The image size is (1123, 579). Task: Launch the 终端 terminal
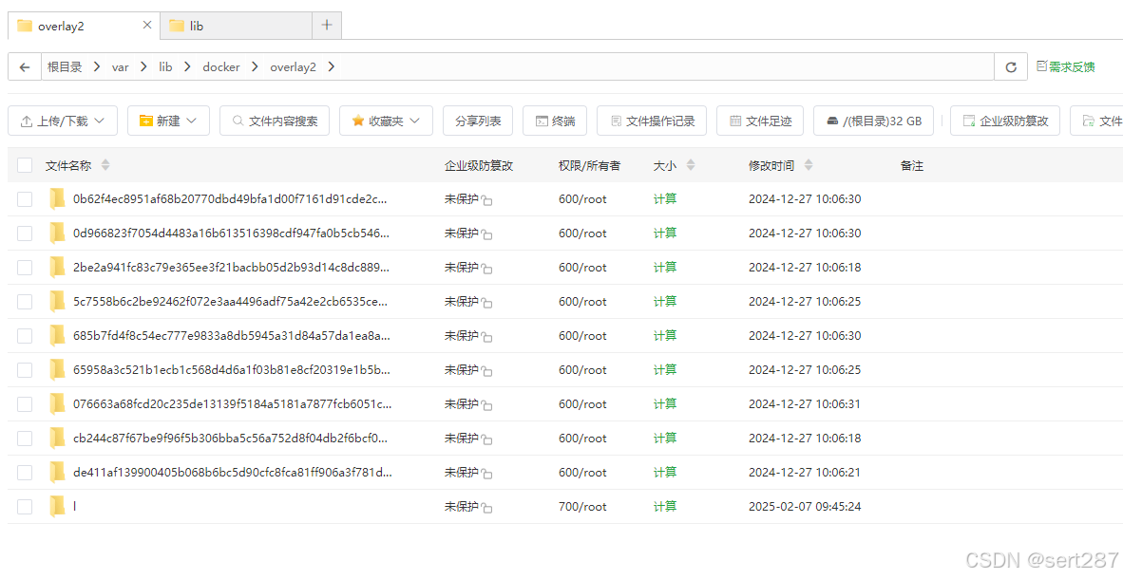pos(555,121)
